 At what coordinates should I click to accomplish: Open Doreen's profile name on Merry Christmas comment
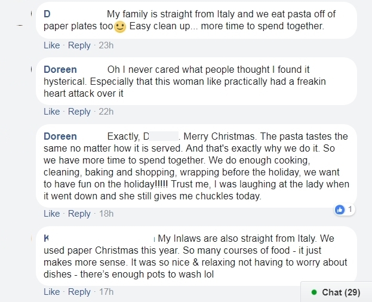(60, 136)
